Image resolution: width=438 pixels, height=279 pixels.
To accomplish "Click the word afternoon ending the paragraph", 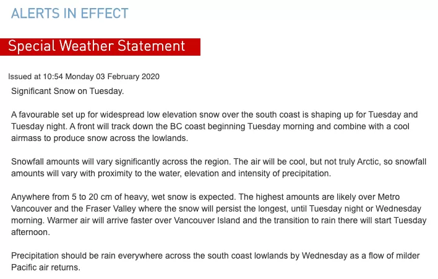I will coord(30,233).
